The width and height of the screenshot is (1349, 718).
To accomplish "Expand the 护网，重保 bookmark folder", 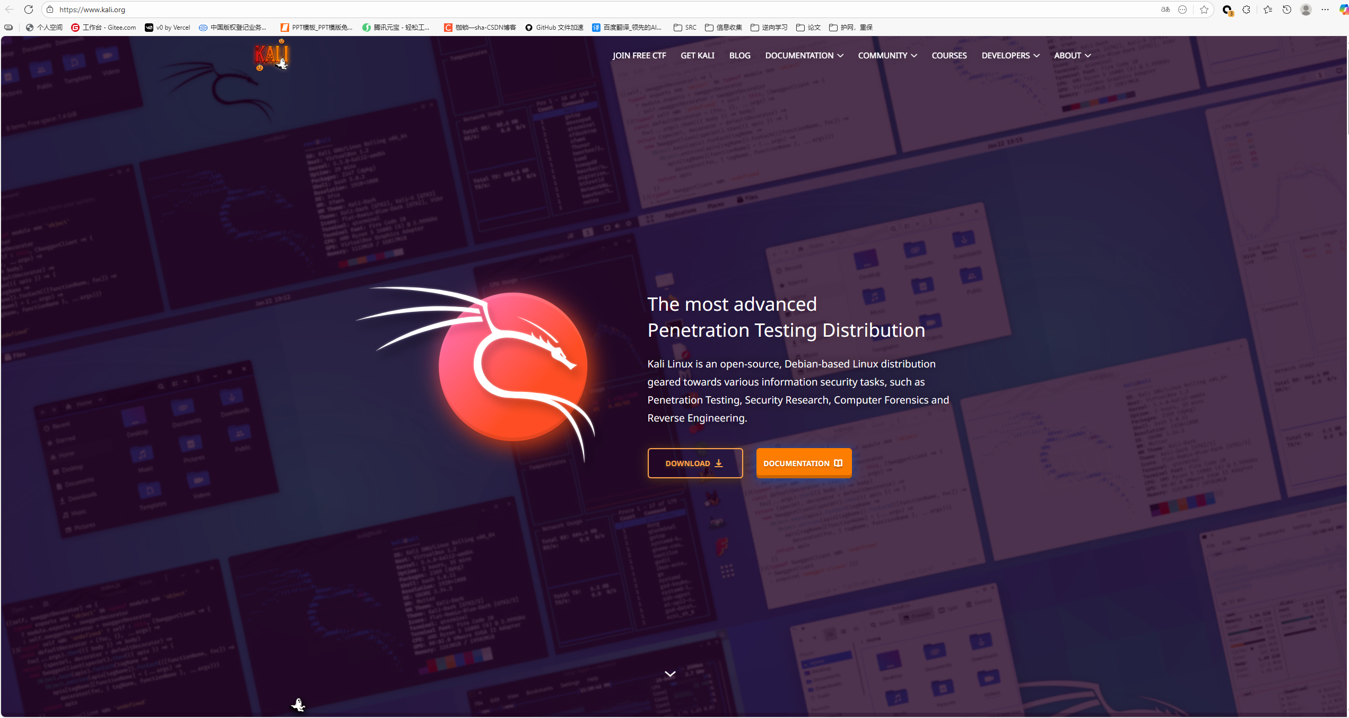I will (x=851, y=28).
